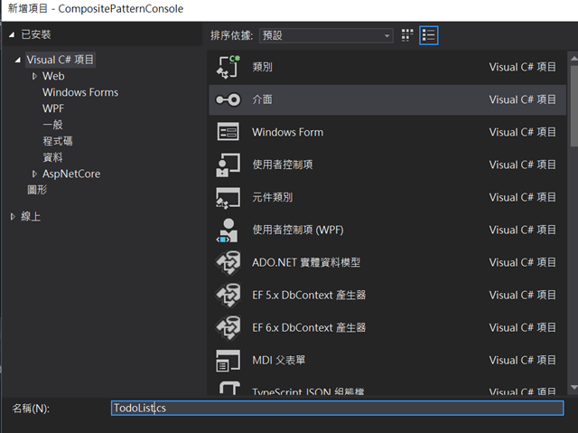Expand the 線上 online section
Screen dimensions: 578x433
coord(13,217)
